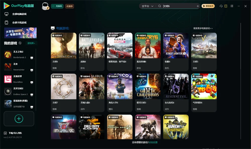This screenshot has width=251, height=149.
Task: Open the Battlefield 6 game cover
Action: click(x=92, y=46)
